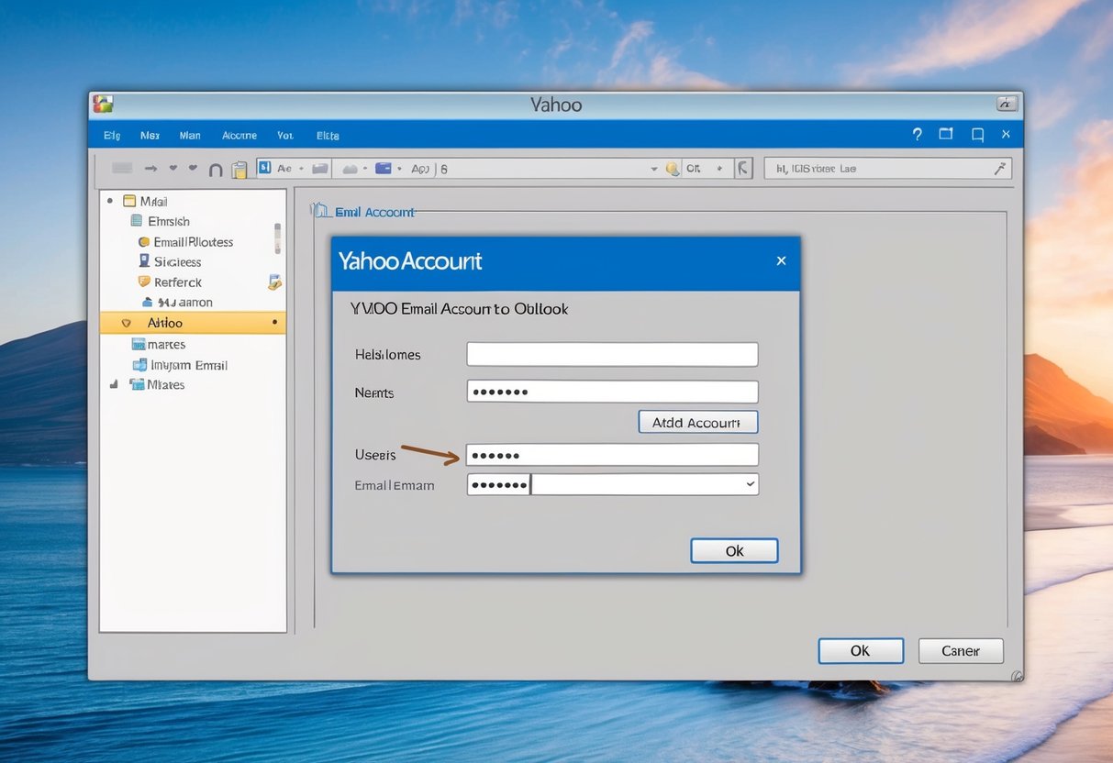Click the Cancel button at the bottom right
The height and width of the screenshot is (763, 1113).
click(960, 650)
